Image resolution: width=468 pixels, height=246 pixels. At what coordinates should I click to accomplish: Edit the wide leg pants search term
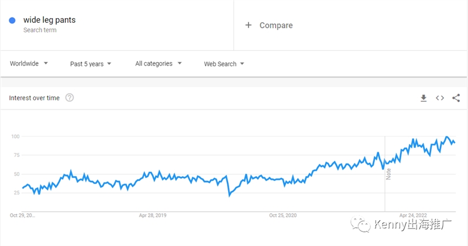pyautogui.click(x=50, y=20)
